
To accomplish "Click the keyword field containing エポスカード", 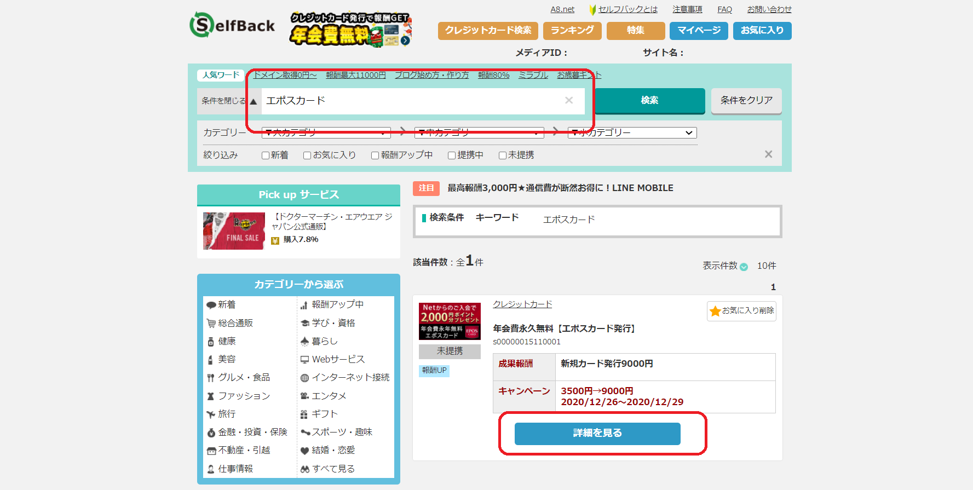I will (423, 101).
